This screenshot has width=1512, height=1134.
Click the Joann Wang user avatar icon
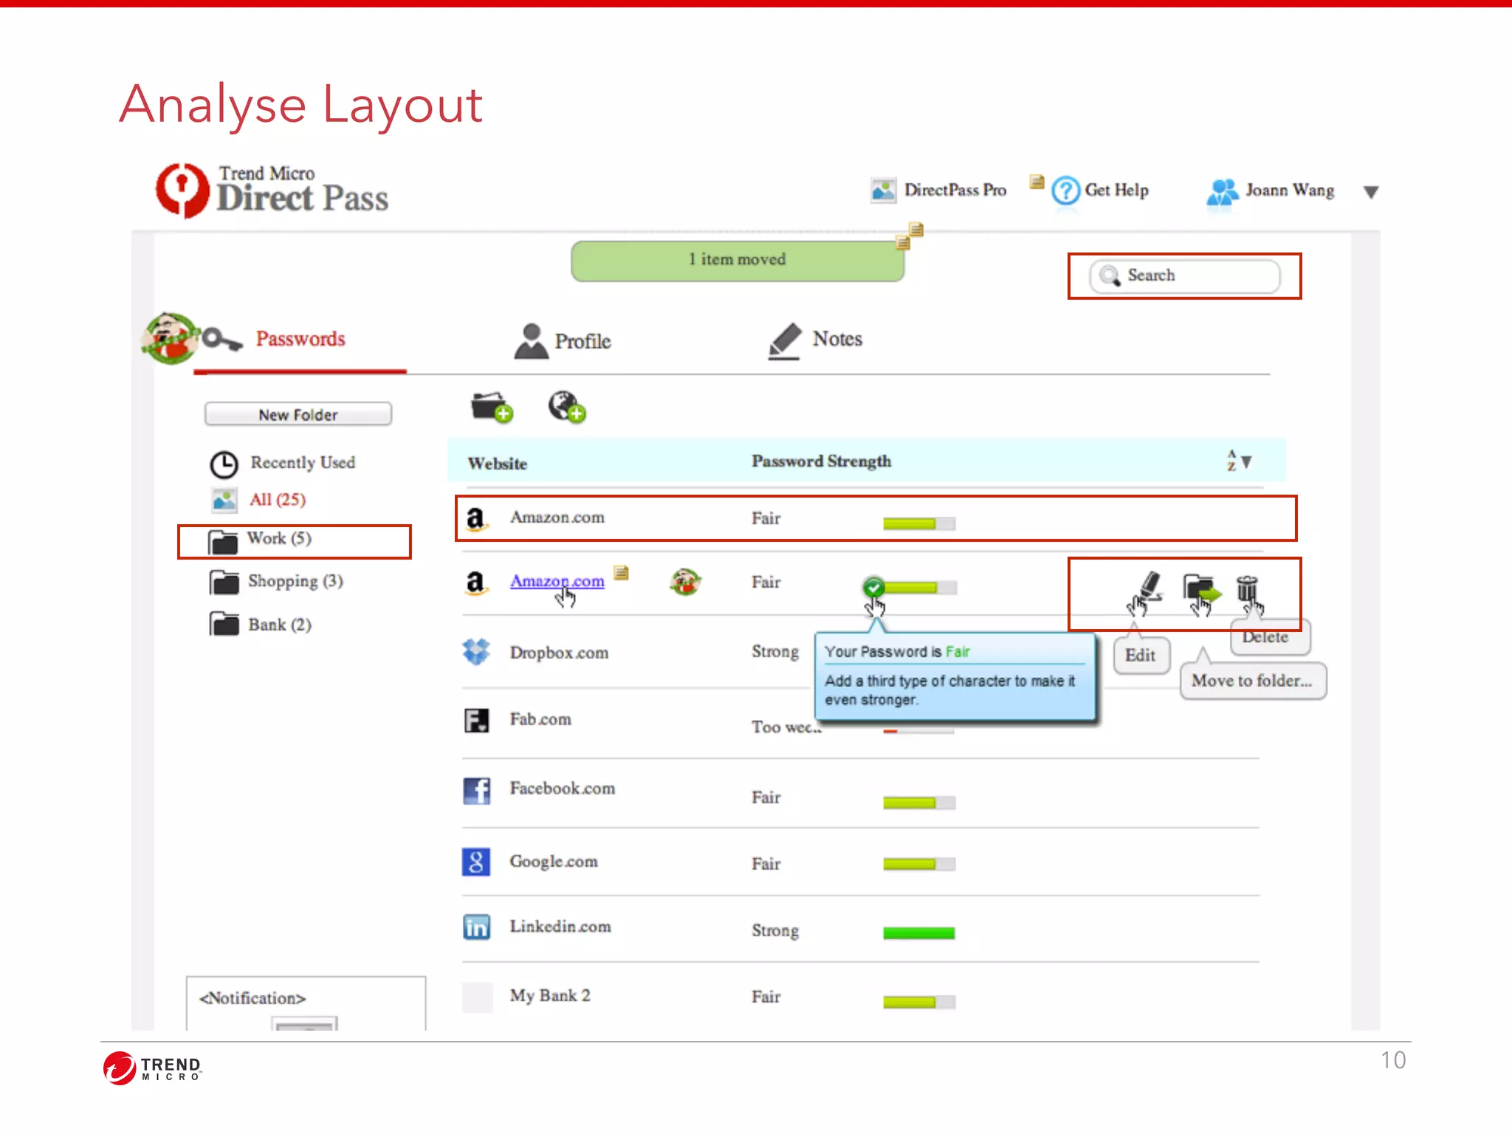pyautogui.click(x=1223, y=192)
